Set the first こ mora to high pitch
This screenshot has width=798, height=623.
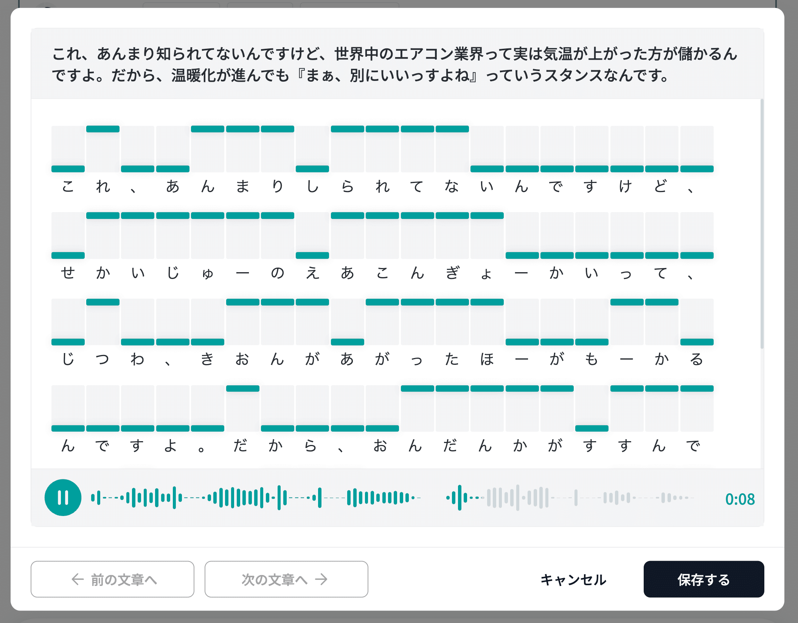[68, 129]
